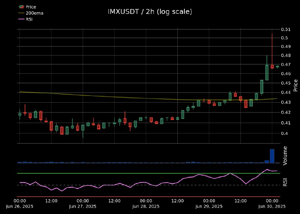
Task: Click the Jun 29, 2025 date label
Action: coord(209,207)
